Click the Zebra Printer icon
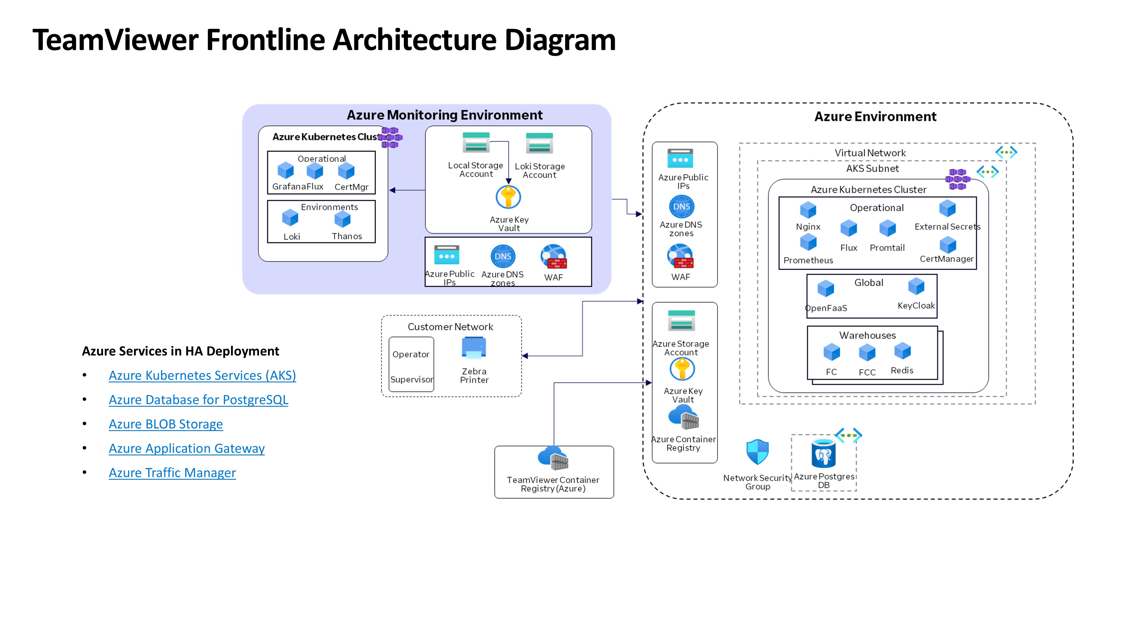 tap(474, 348)
